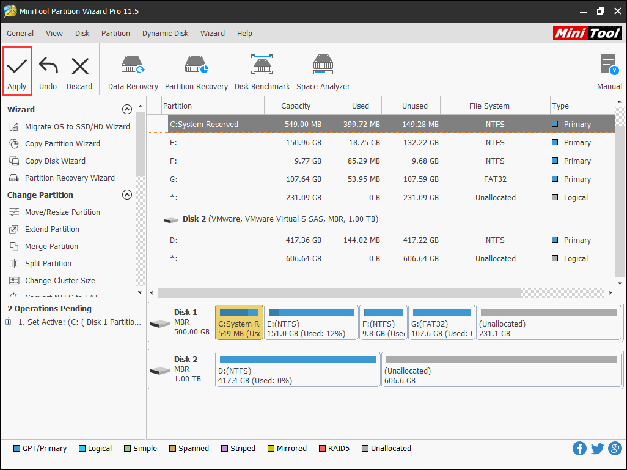Start the Copy Partition Wizard
627x470 pixels.
pos(55,144)
